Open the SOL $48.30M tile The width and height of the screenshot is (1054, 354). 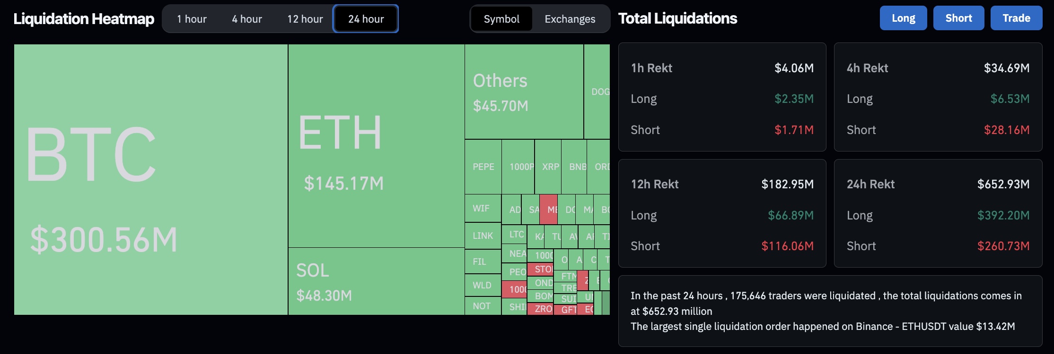pyautogui.click(x=377, y=281)
